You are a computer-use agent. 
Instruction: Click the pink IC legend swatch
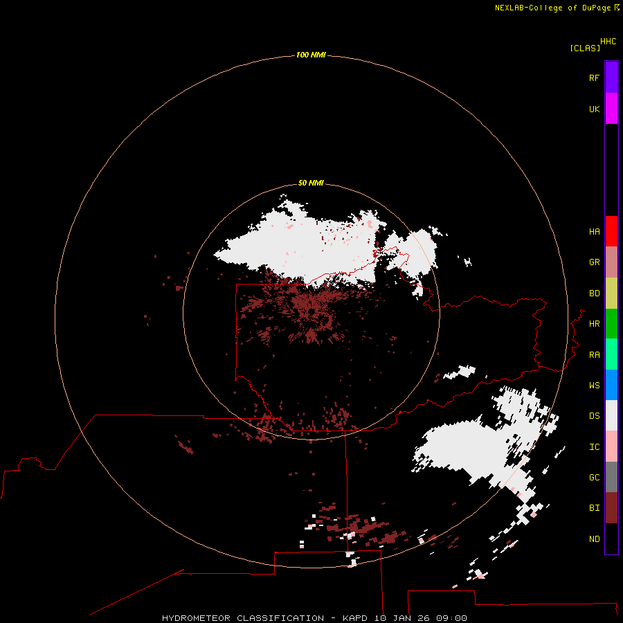click(611, 446)
